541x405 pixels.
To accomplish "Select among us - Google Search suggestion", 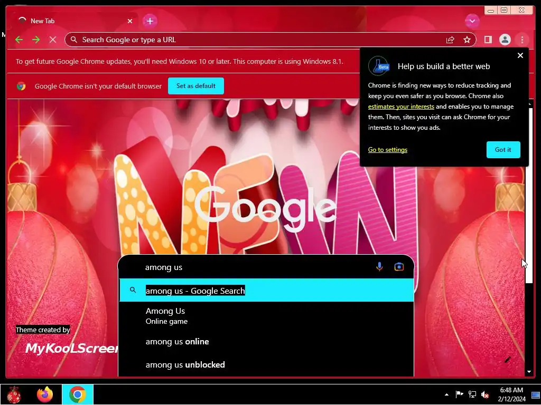I will point(266,291).
